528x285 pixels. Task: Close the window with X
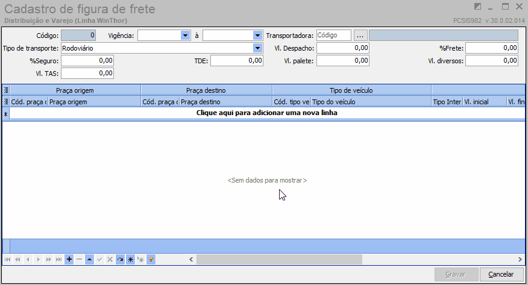[x=519, y=7]
